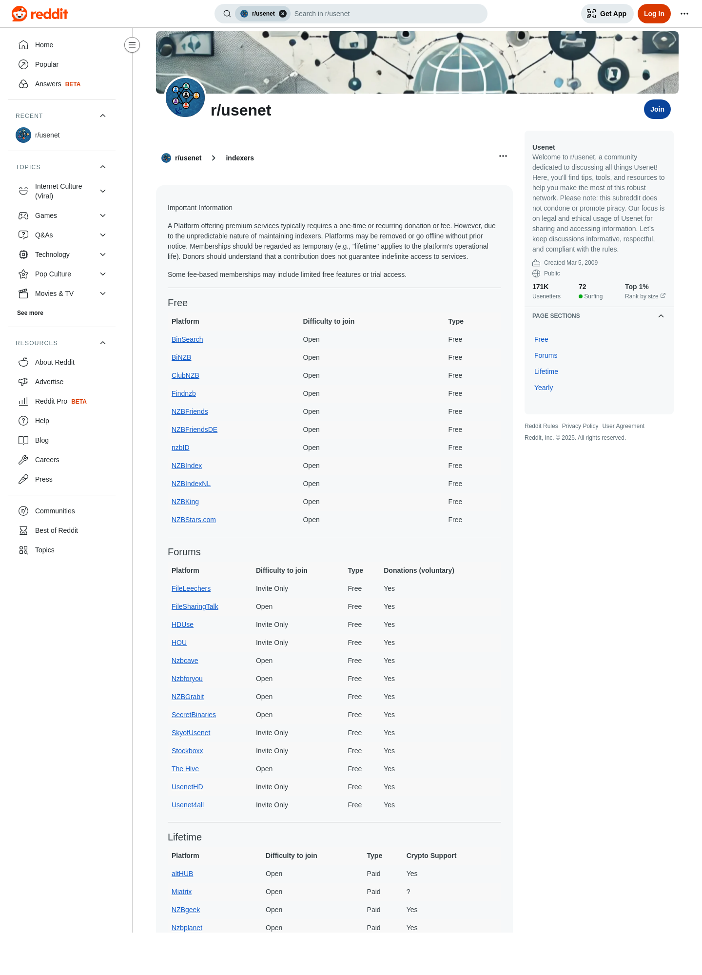Viewport: 702px width, 975px height.
Task: Open the NZBKing link
Action: pos(185,502)
